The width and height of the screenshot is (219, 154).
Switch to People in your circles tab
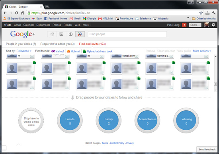point(21,44)
